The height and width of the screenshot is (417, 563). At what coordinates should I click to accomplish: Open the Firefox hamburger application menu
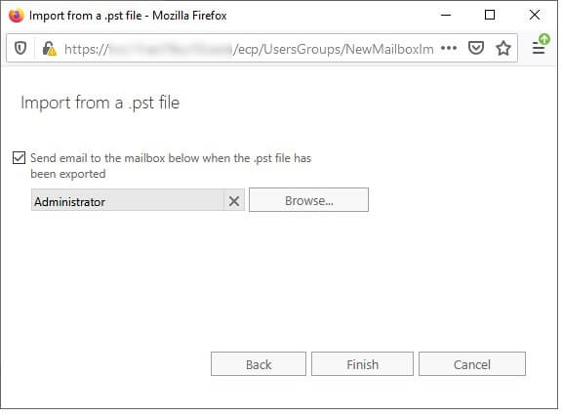(539, 48)
